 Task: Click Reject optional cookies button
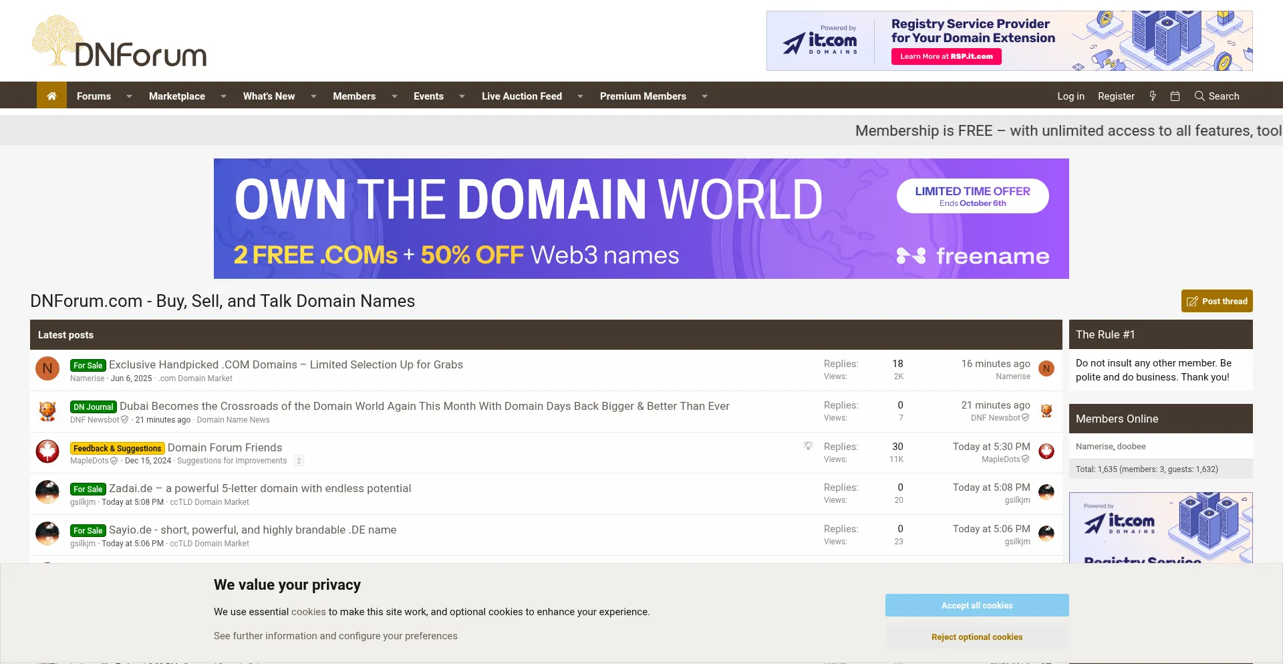[976, 637]
